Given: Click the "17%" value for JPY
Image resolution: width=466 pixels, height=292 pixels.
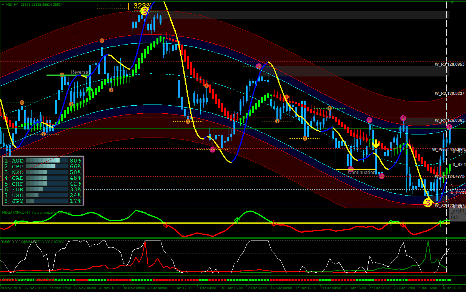Looking at the screenshot, I should coord(75,201).
